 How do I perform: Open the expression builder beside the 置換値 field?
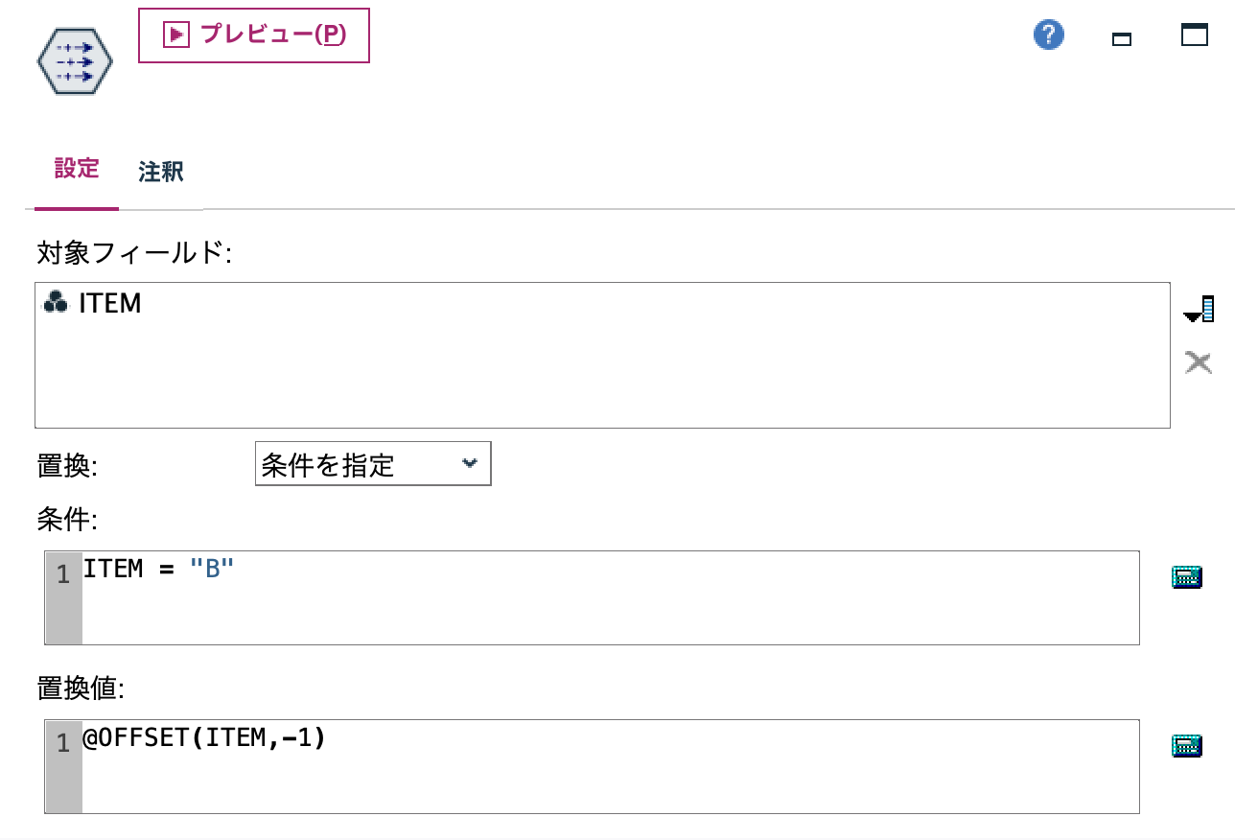1187,744
